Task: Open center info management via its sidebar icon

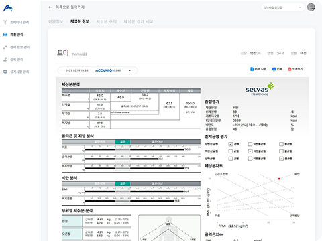Action: (5, 47)
